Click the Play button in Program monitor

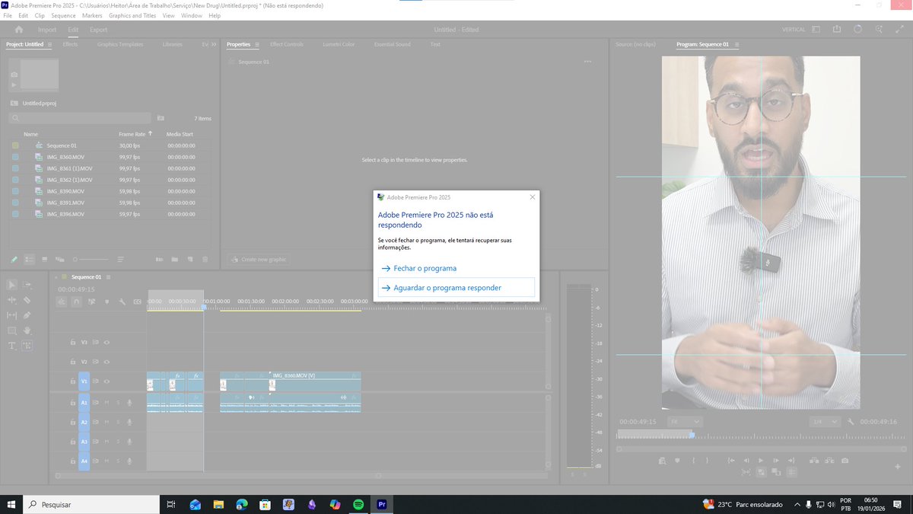[x=761, y=460]
